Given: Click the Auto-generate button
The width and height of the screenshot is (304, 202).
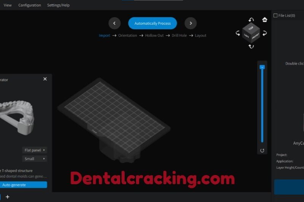Looking at the screenshot, I should [24, 185].
